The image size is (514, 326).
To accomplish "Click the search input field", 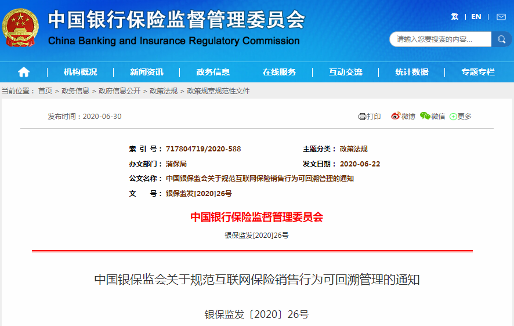I will [440, 39].
